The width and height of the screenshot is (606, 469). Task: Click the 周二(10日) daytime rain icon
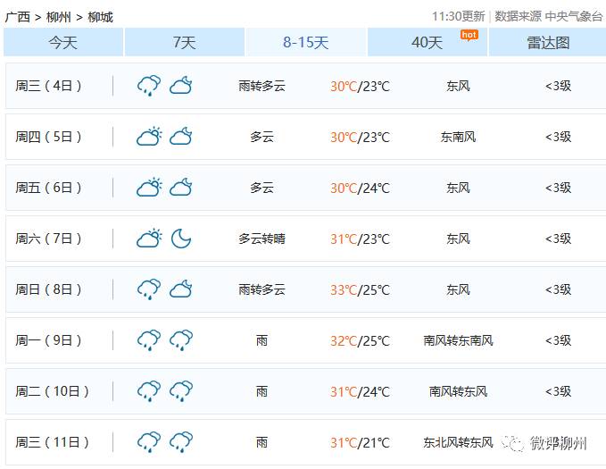pos(149,391)
